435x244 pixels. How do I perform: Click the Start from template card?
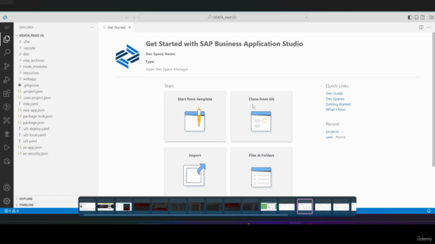point(195,117)
